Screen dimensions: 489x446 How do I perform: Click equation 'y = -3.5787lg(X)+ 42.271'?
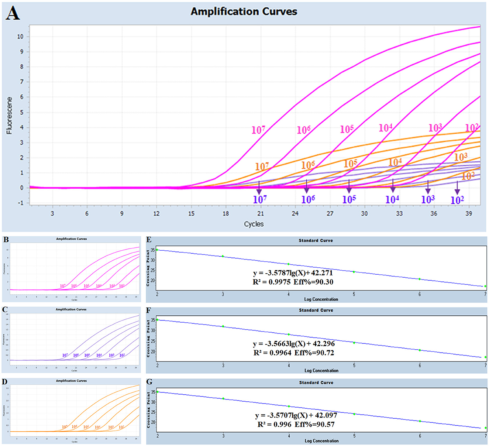pos(293,273)
